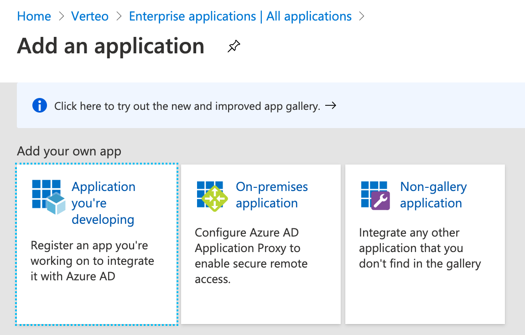The image size is (525, 335).
Task: Click the 'Add an application' heading
Action: 111,46
